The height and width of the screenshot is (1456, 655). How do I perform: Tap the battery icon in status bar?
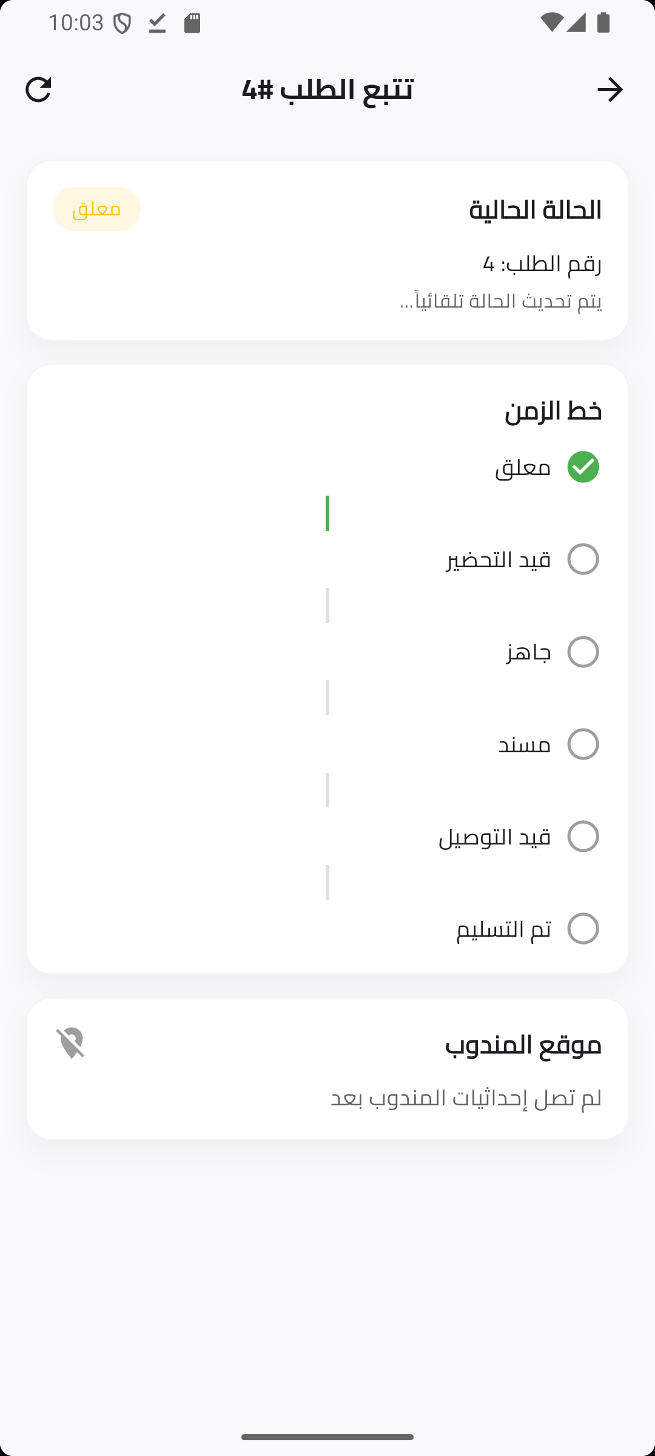(603, 23)
